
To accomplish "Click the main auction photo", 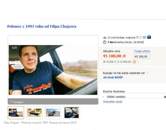I will point(53,70).
